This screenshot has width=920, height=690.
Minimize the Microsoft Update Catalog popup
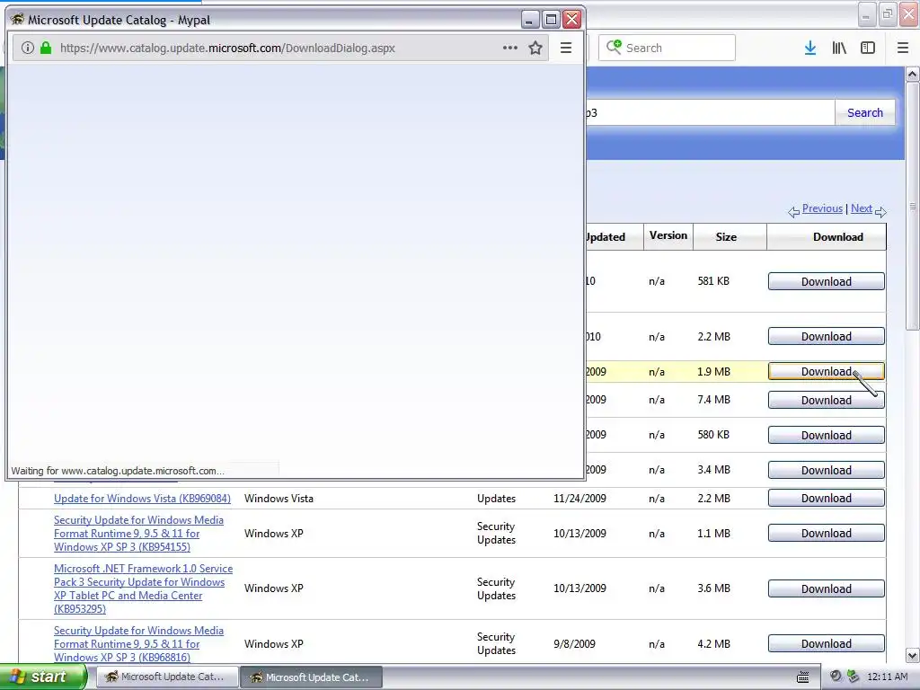530,20
